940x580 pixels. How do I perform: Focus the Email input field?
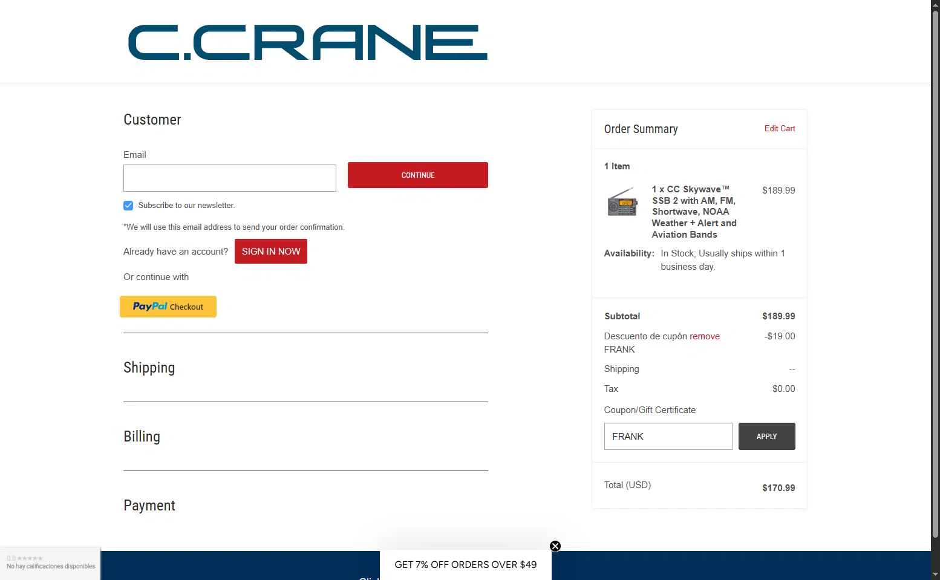pyautogui.click(x=230, y=178)
